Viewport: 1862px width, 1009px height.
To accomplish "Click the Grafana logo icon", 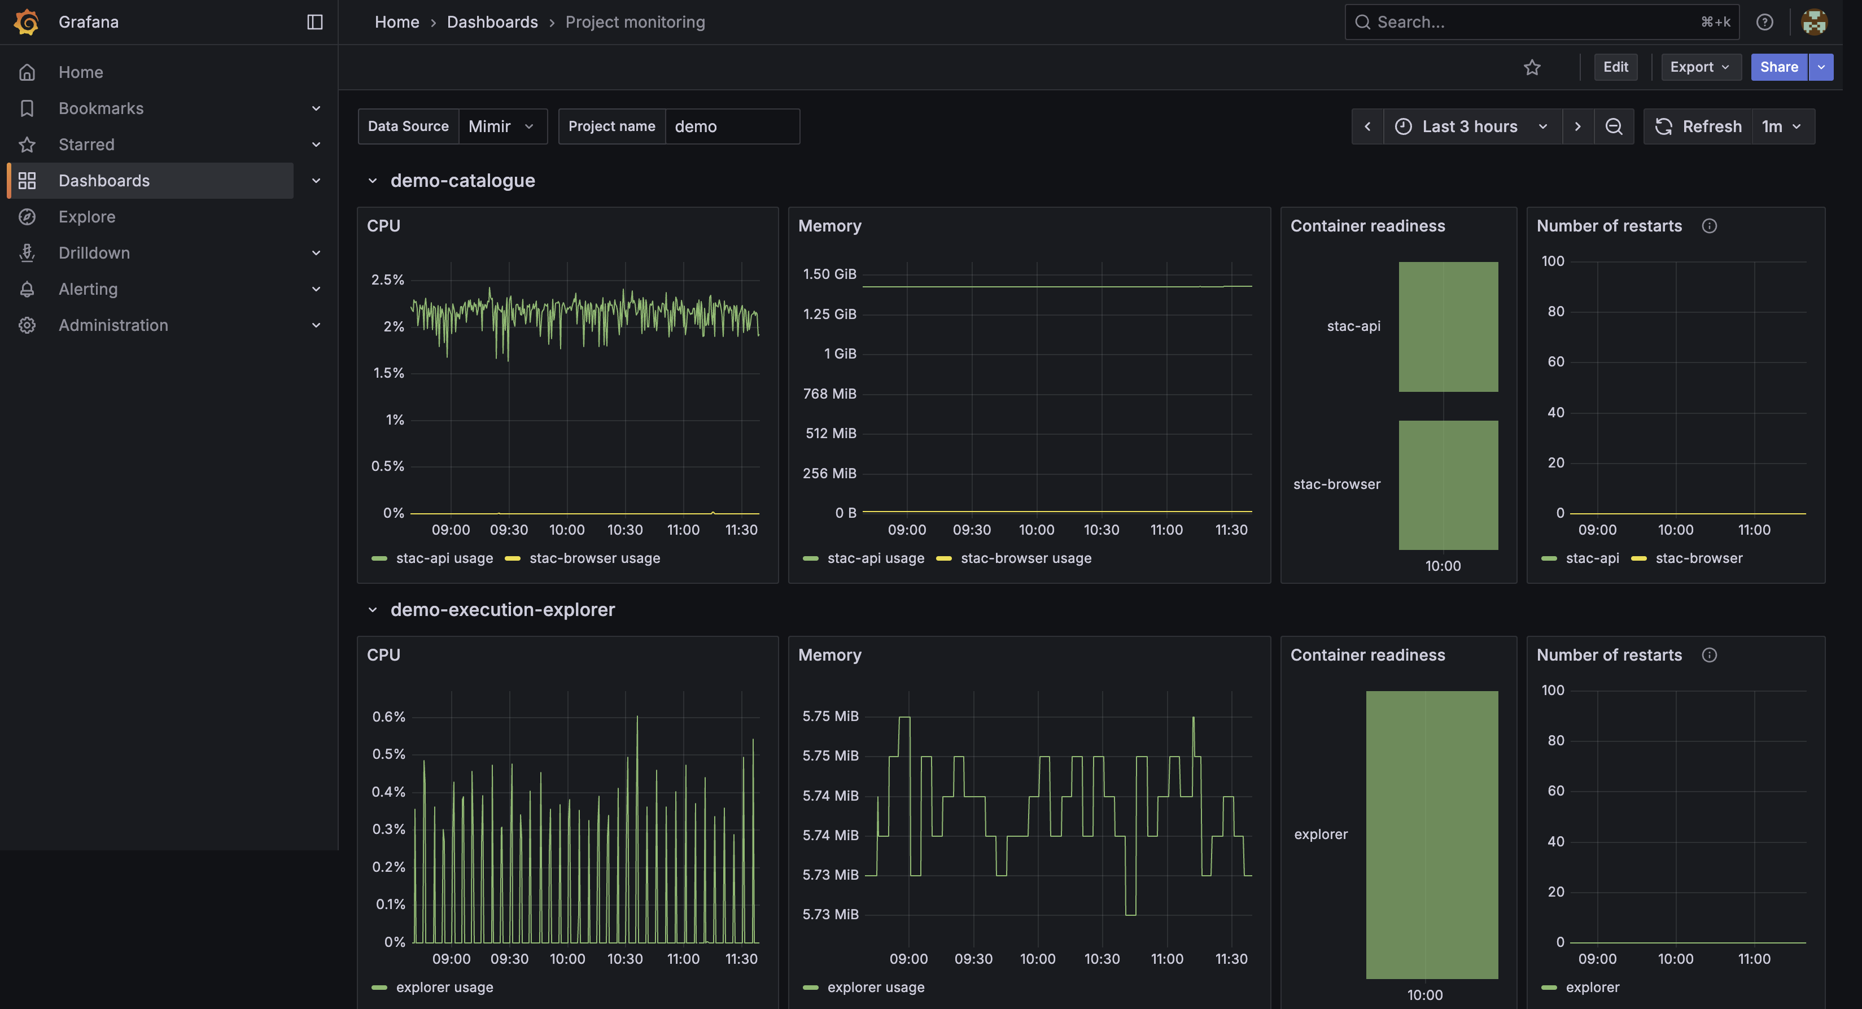I will [27, 21].
